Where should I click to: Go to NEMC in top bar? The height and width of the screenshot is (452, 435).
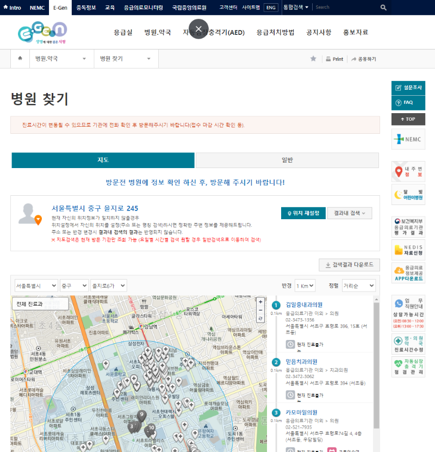(x=37, y=8)
